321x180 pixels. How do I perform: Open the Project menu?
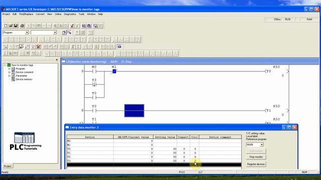click(x=6, y=14)
